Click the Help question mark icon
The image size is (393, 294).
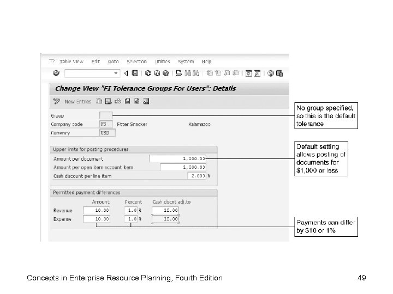(x=270, y=73)
